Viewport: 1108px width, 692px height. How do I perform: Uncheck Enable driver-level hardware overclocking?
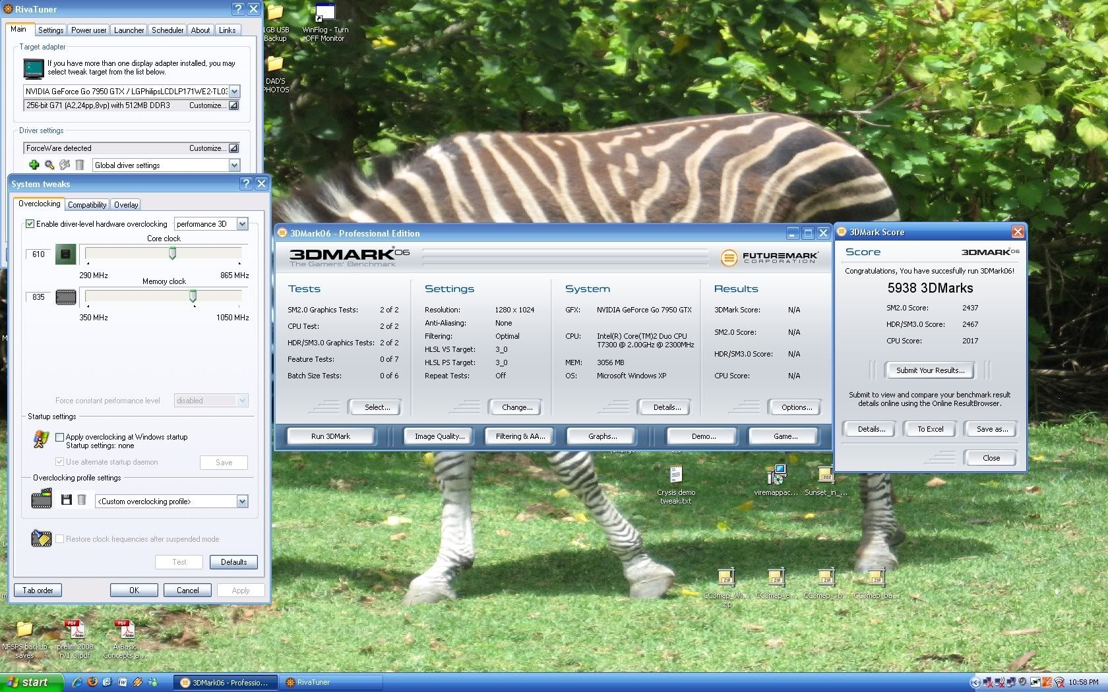30,224
